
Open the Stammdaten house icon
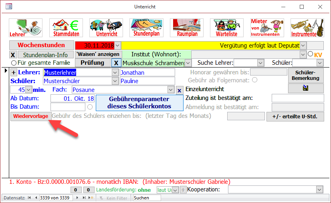[66, 28]
